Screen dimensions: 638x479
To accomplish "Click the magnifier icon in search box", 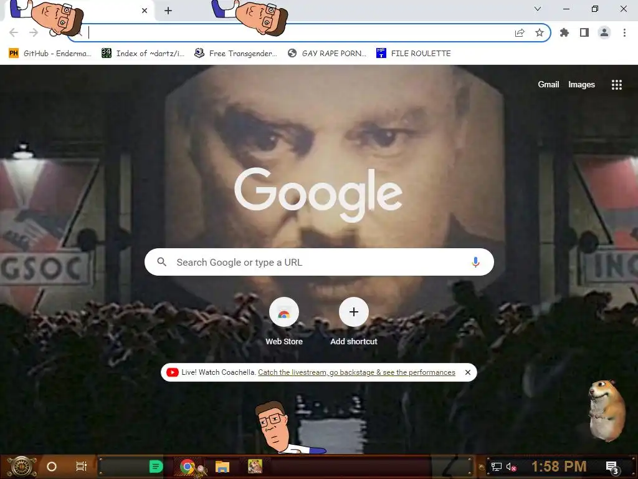I will pos(161,262).
